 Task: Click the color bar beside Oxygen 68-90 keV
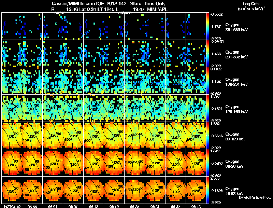207,163
